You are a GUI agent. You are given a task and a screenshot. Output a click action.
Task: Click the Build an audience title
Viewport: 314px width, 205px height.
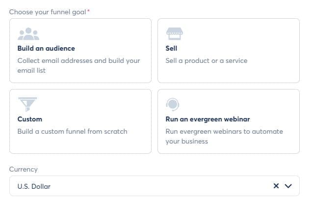[x=46, y=49]
